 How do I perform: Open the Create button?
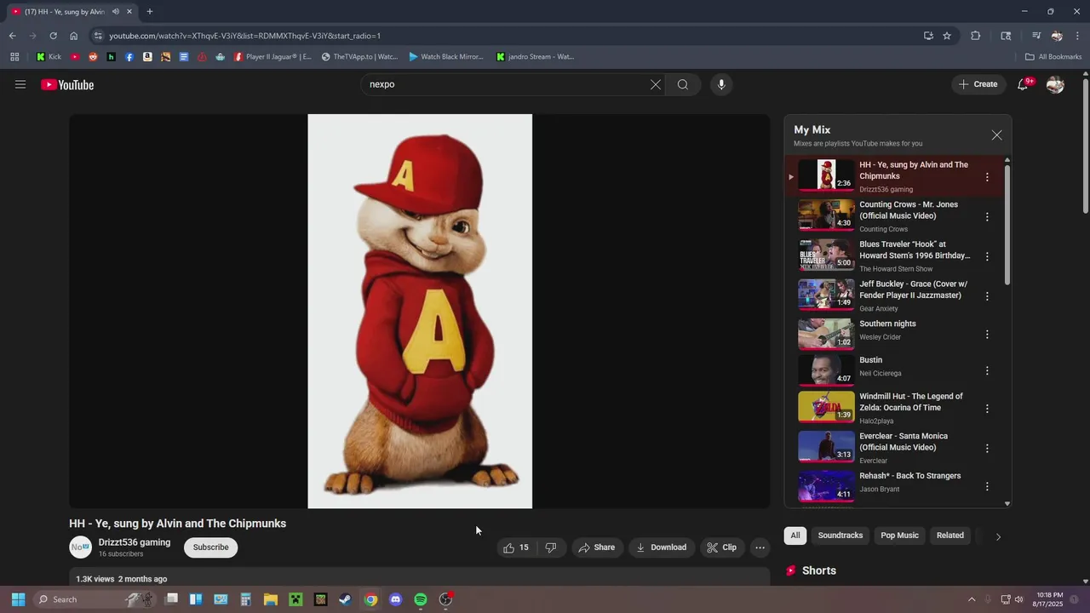coord(978,84)
